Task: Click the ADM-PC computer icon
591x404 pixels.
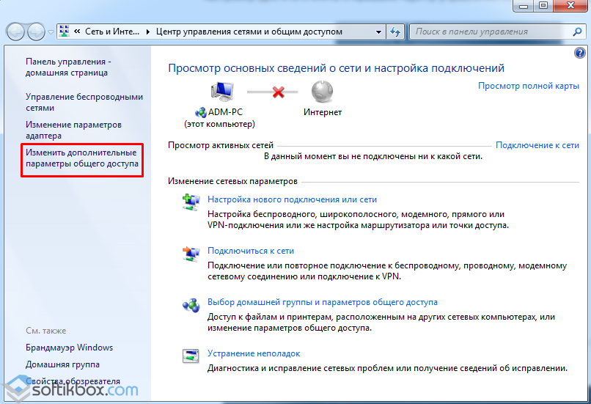Action: 222,92
